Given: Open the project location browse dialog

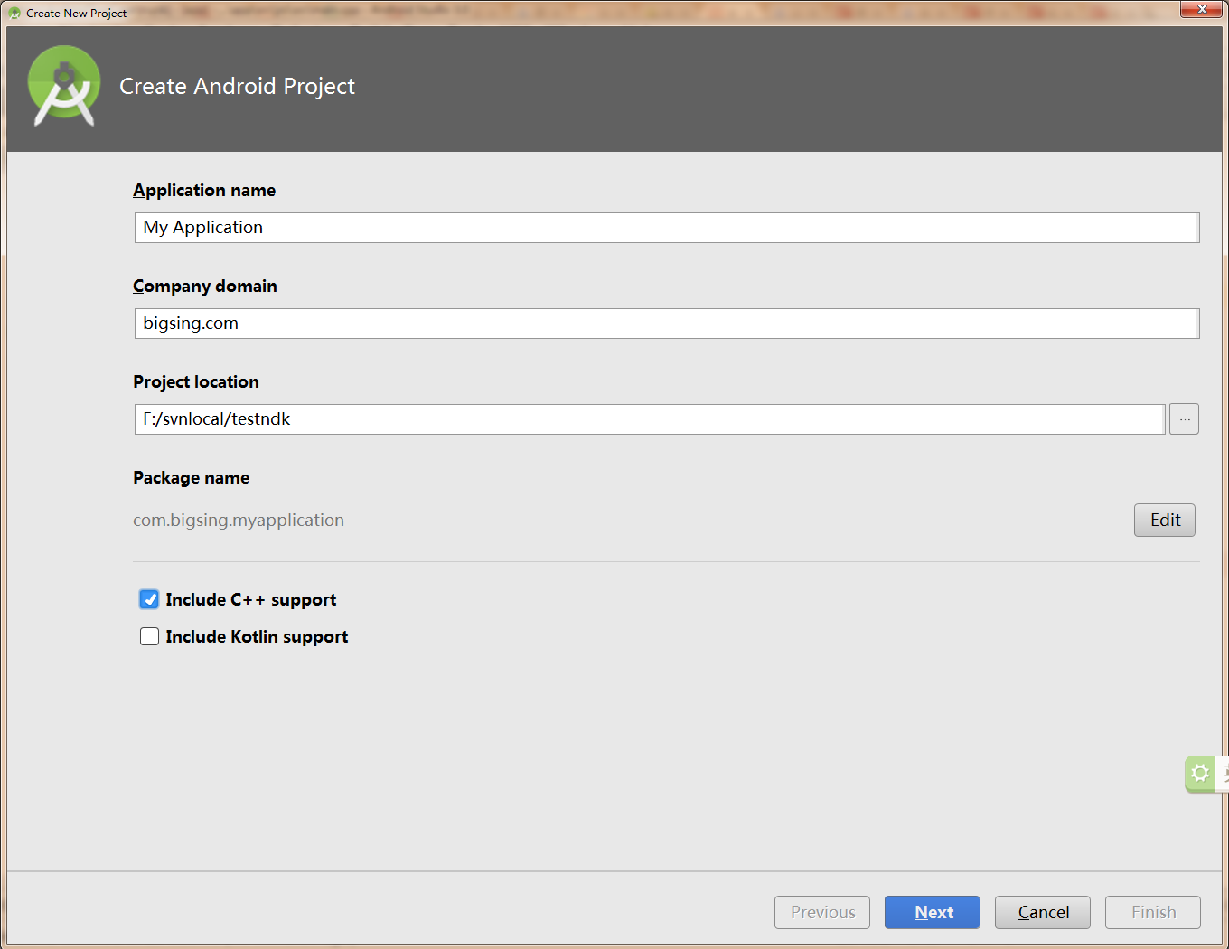Looking at the screenshot, I should (x=1184, y=419).
